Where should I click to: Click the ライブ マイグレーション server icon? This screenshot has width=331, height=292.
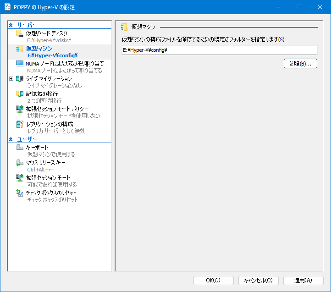(20, 79)
